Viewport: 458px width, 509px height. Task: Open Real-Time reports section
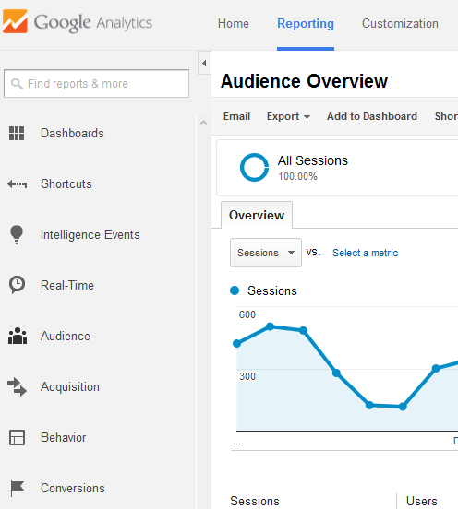[x=67, y=285]
